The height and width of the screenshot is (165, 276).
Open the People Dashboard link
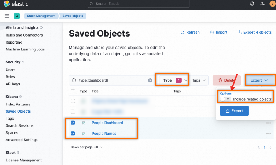[107, 123]
